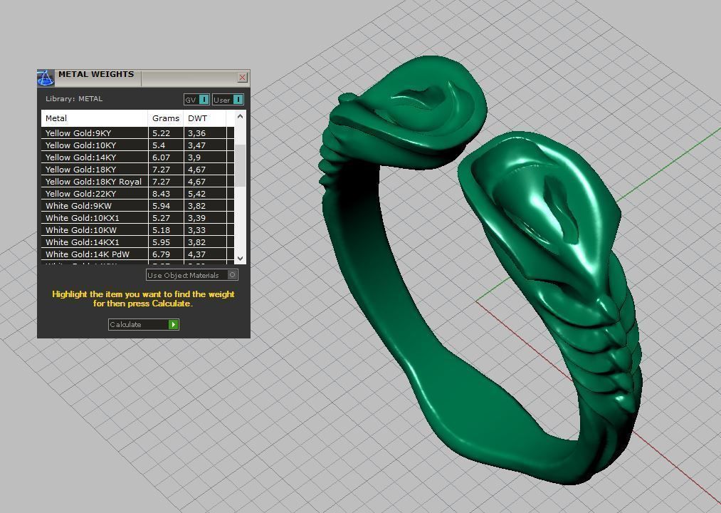Click the 6.79 grams value
Image resolution: width=721 pixels, height=513 pixels.
pyautogui.click(x=162, y=254)
